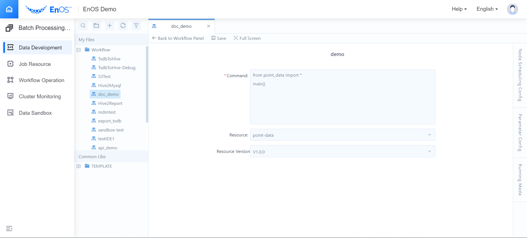This screenshot has width=527, height=238.
Task: Click the Save disk icon
Action: [213, 38]
